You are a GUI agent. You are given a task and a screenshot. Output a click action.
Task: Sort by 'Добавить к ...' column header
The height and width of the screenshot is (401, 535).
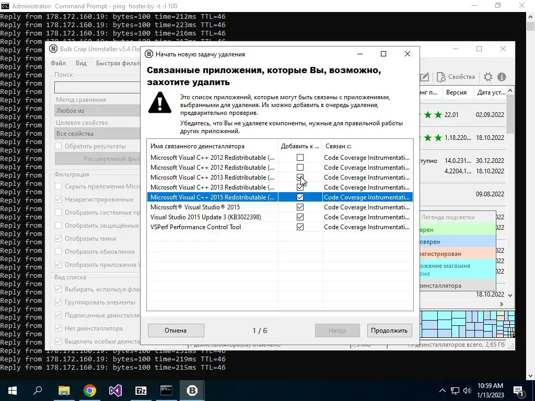click(x=300, y=146)
